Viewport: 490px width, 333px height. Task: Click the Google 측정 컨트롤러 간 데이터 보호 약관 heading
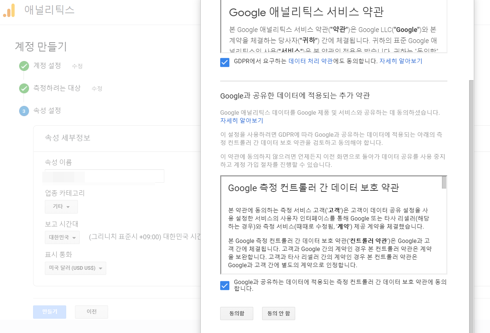coord(314,188)
